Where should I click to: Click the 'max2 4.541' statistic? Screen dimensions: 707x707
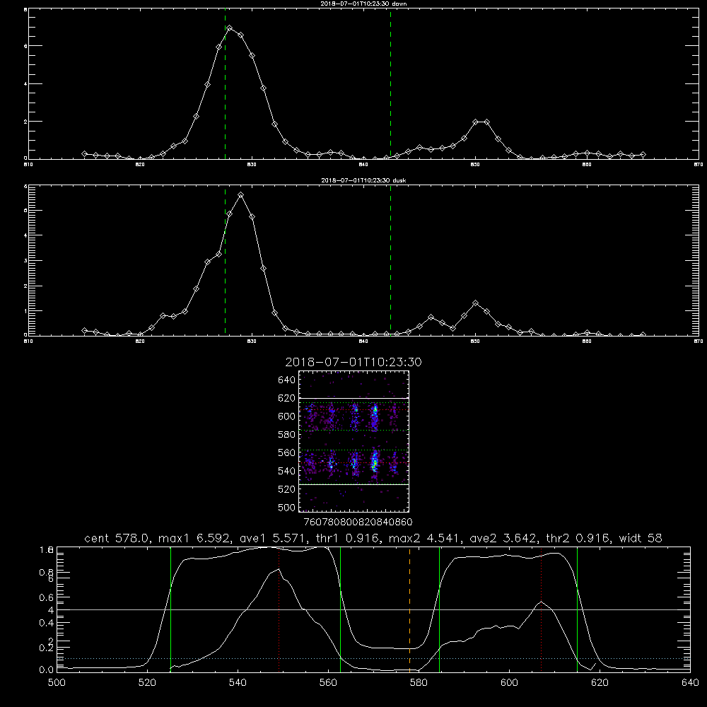(426, 538)
